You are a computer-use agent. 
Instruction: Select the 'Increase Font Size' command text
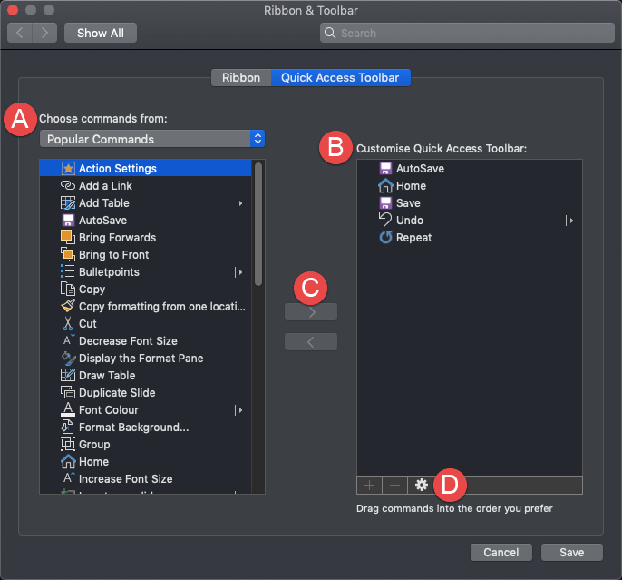pyautogui.click(x=125, y=478)
